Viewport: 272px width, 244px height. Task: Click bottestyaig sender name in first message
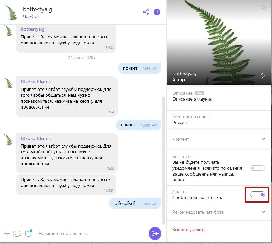(x=32, y=29)
